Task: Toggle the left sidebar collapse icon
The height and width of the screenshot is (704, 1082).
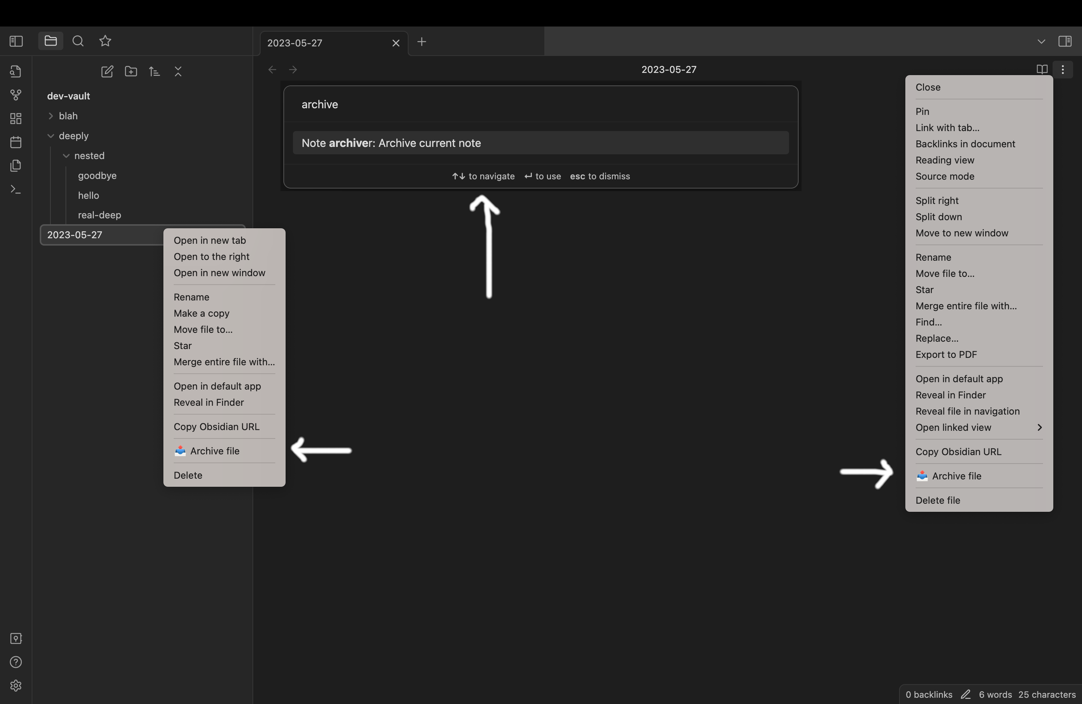Action: click(x=16, y=41)
